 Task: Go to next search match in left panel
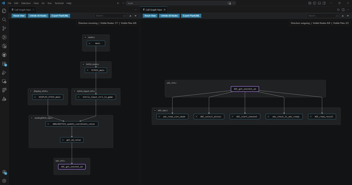click(136, 16)
